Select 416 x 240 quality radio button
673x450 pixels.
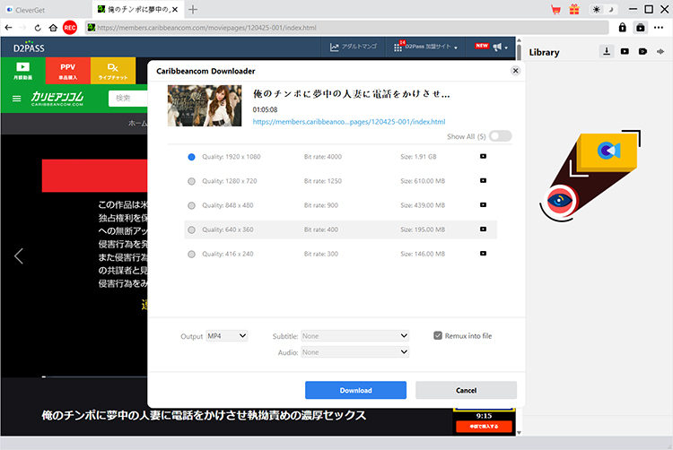click(x=191, y=255)
